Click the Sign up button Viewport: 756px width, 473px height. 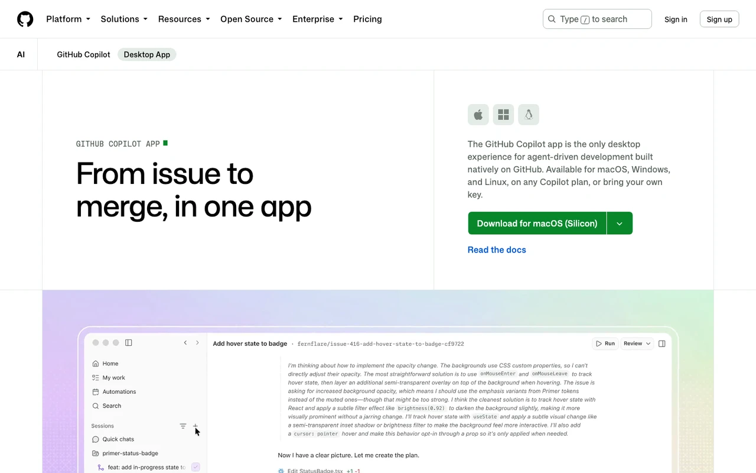tap(719, 20)
